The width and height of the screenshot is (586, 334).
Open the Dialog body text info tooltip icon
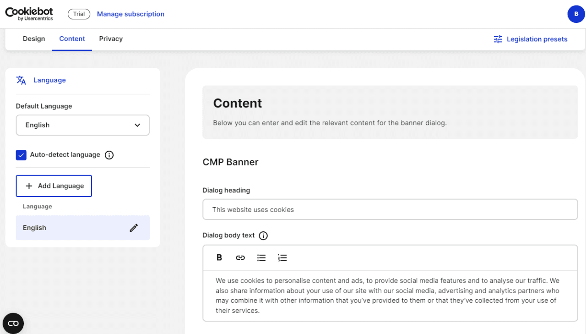click(263, 235)
